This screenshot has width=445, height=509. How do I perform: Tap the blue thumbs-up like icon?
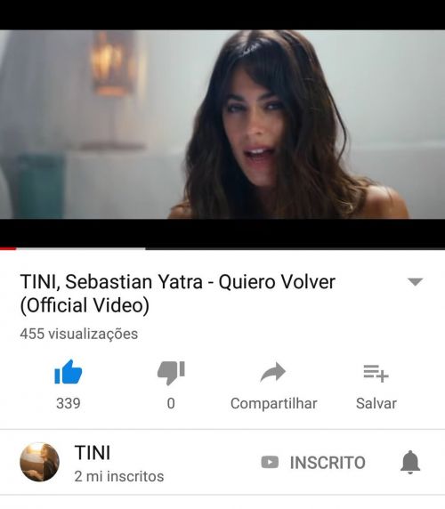coord(69,372)
